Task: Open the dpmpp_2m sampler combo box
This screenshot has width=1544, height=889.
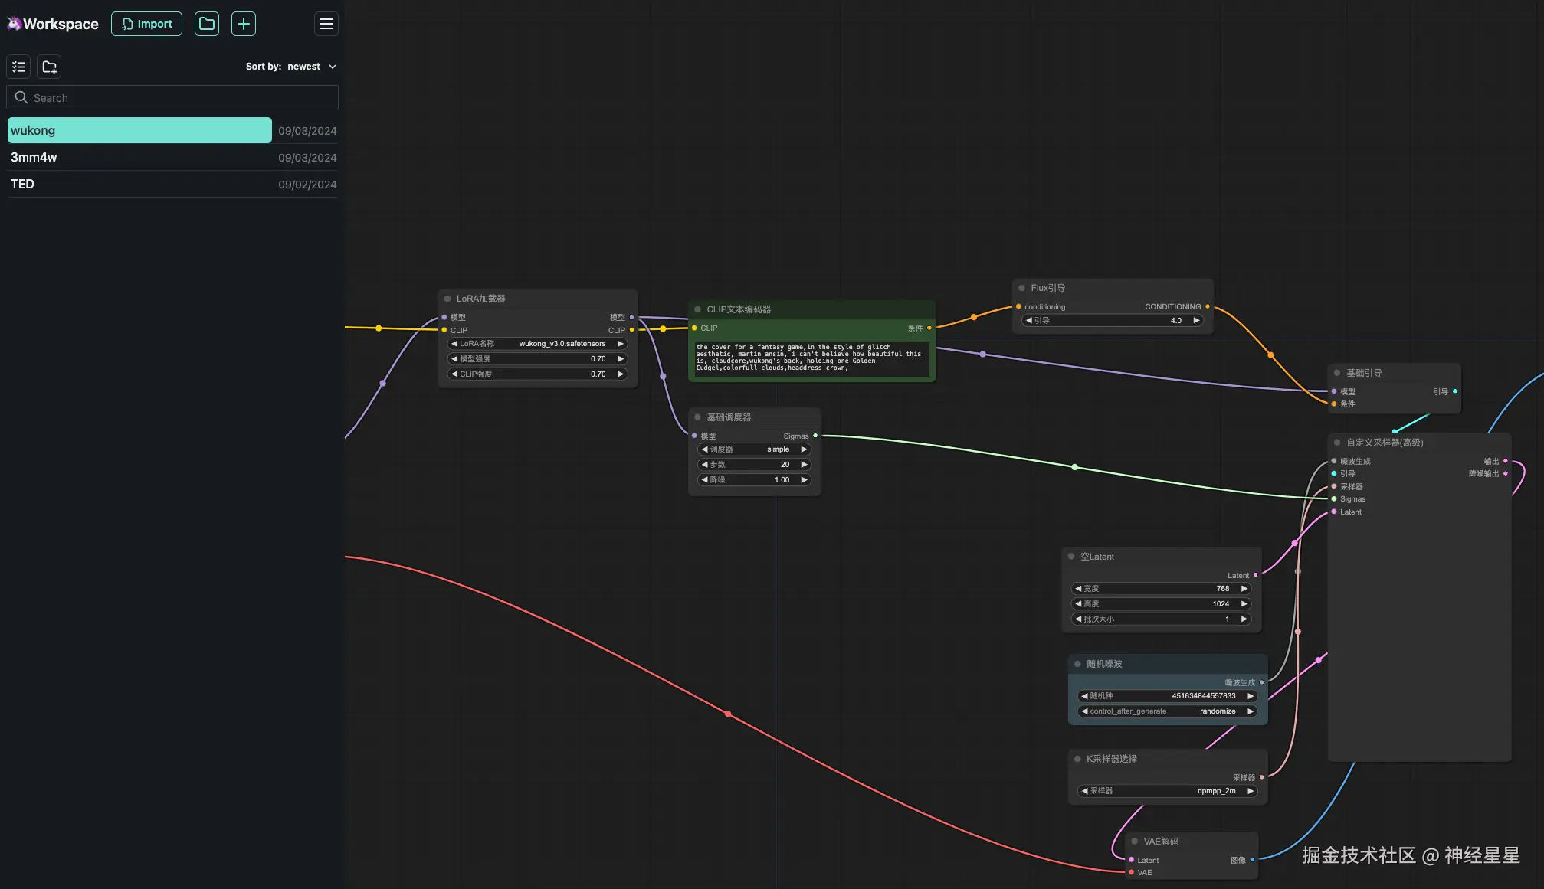Action: click(x=1167, y=791)
